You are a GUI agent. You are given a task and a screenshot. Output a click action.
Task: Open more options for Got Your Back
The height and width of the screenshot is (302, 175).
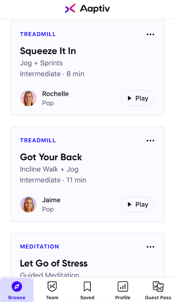(150, 140)
